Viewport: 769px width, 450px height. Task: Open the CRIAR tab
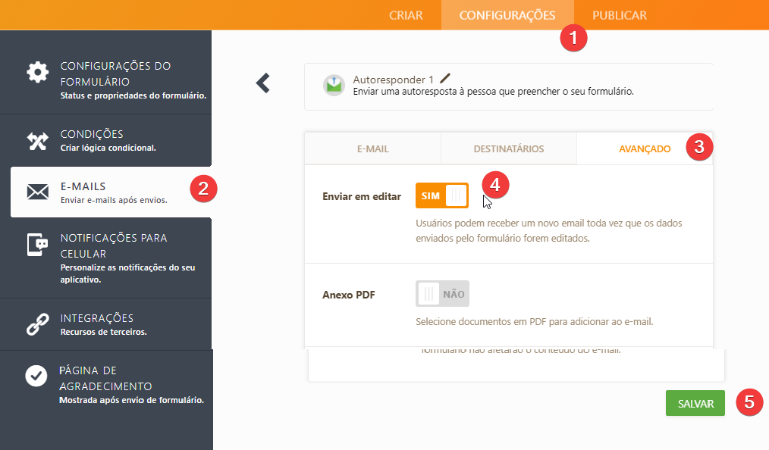406,15
